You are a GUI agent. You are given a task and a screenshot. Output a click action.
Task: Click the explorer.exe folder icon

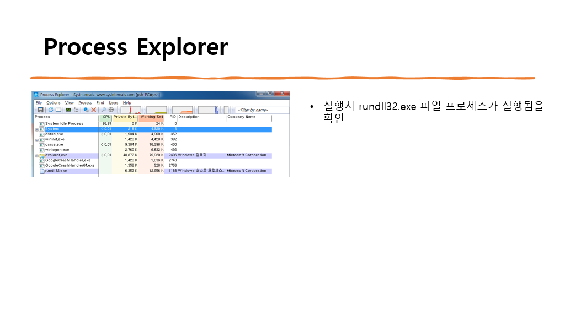(42, 155)
